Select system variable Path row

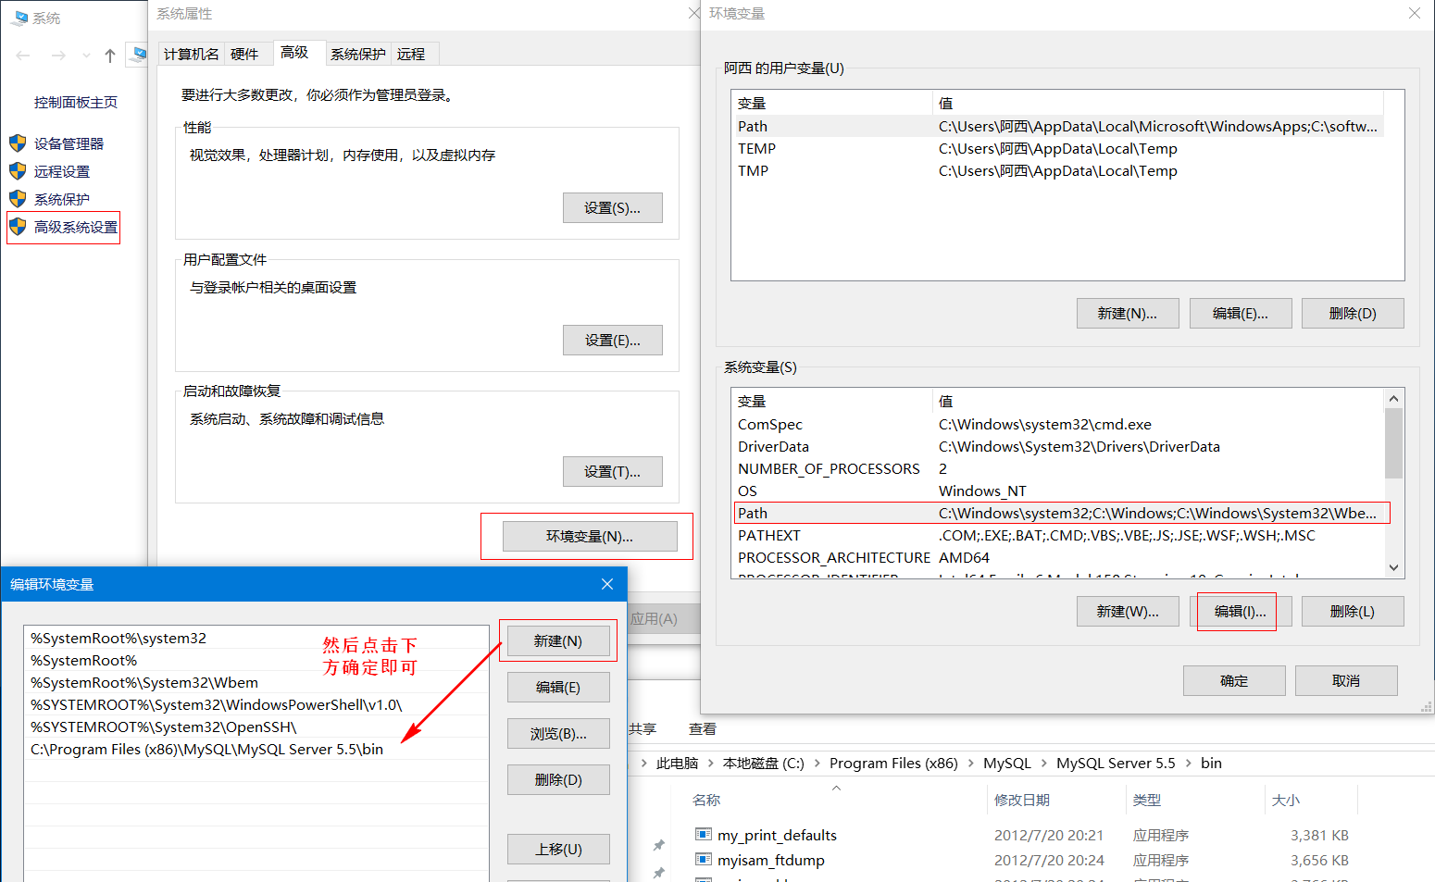click(x=1058, y=514)
